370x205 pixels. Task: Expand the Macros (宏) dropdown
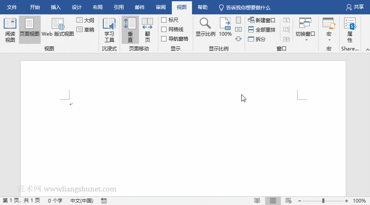click(x=328, y=30)
